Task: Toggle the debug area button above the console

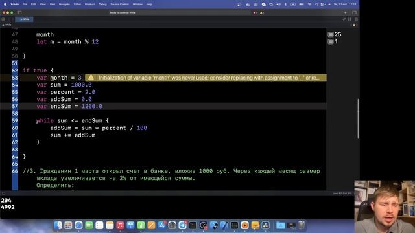Action: click(4, 193)
